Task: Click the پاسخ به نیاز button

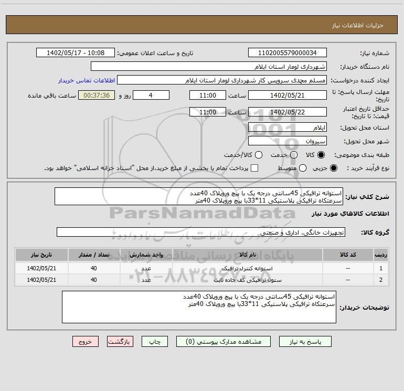Action: (x=305, y=342)
